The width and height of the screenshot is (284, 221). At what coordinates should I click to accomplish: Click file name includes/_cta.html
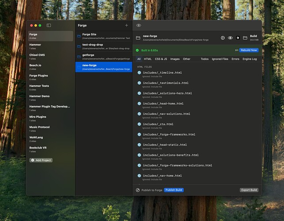(158, 124)
